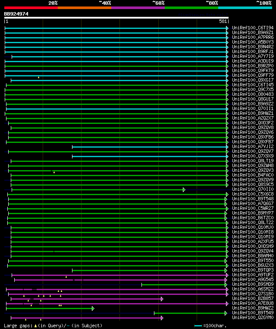Select the UniRef100_Q9FF79 label
276x329 pixels.
coord(253,75)
